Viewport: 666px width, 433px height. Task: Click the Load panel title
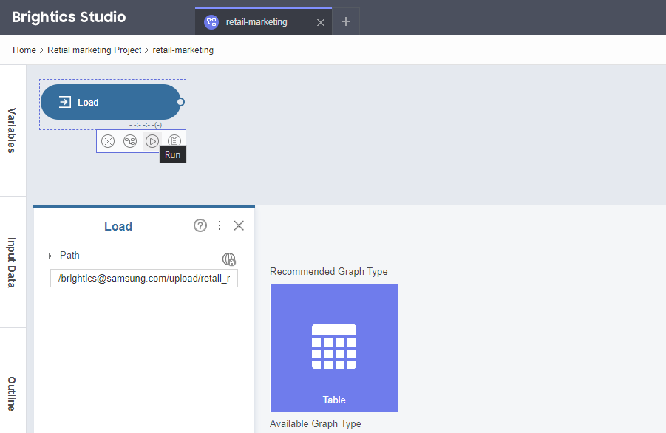pos(118,226)
